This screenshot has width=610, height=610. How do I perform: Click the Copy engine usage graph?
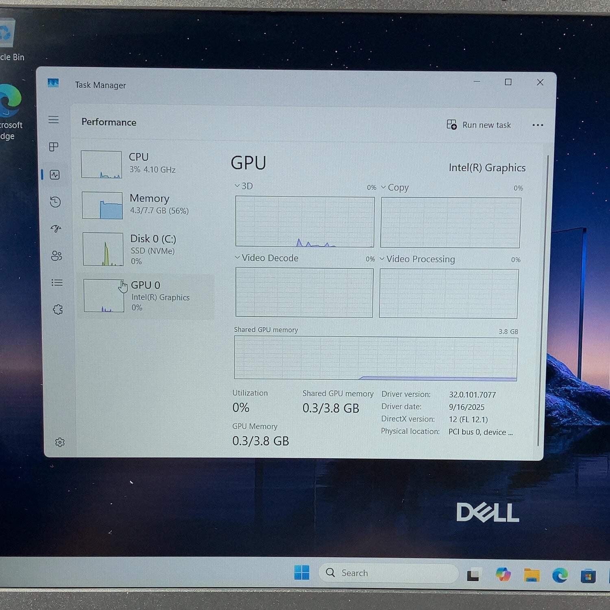point(451,222)
